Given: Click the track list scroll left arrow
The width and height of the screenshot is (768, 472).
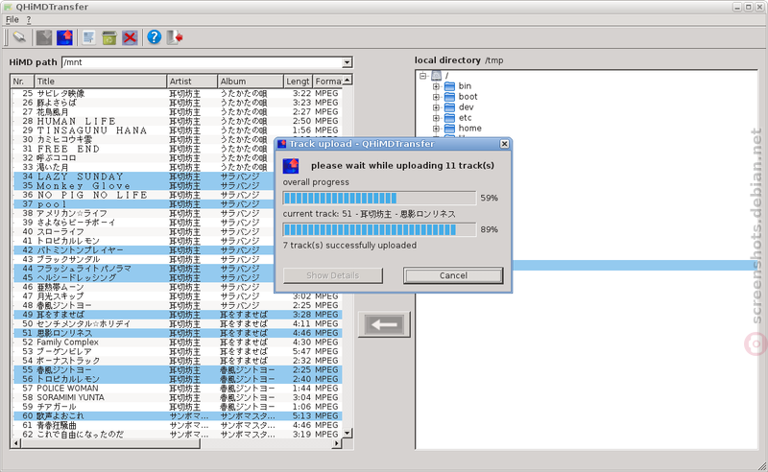Looking at the screenshot, I should [15, 443].
